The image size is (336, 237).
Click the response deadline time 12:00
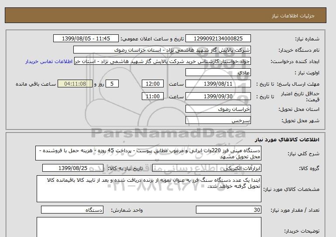pos(153,84)
